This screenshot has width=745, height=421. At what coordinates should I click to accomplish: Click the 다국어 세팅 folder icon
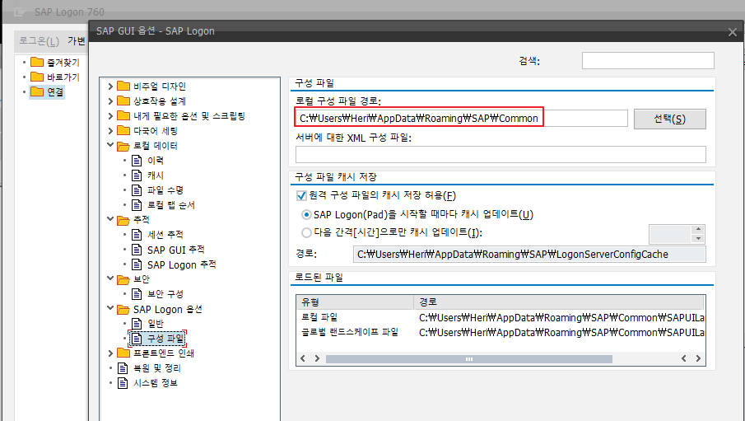123,130
